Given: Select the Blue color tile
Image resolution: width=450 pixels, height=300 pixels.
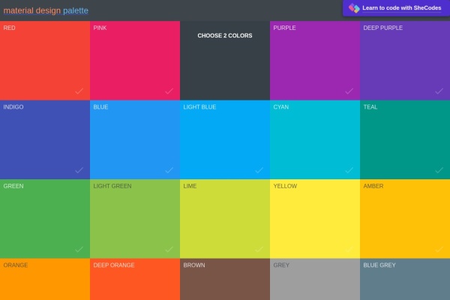Looking at the screenshot, I should point(135,139).
